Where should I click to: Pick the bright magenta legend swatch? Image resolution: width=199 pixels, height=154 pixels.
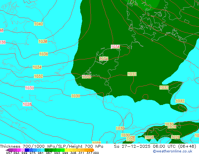(19, 150)
